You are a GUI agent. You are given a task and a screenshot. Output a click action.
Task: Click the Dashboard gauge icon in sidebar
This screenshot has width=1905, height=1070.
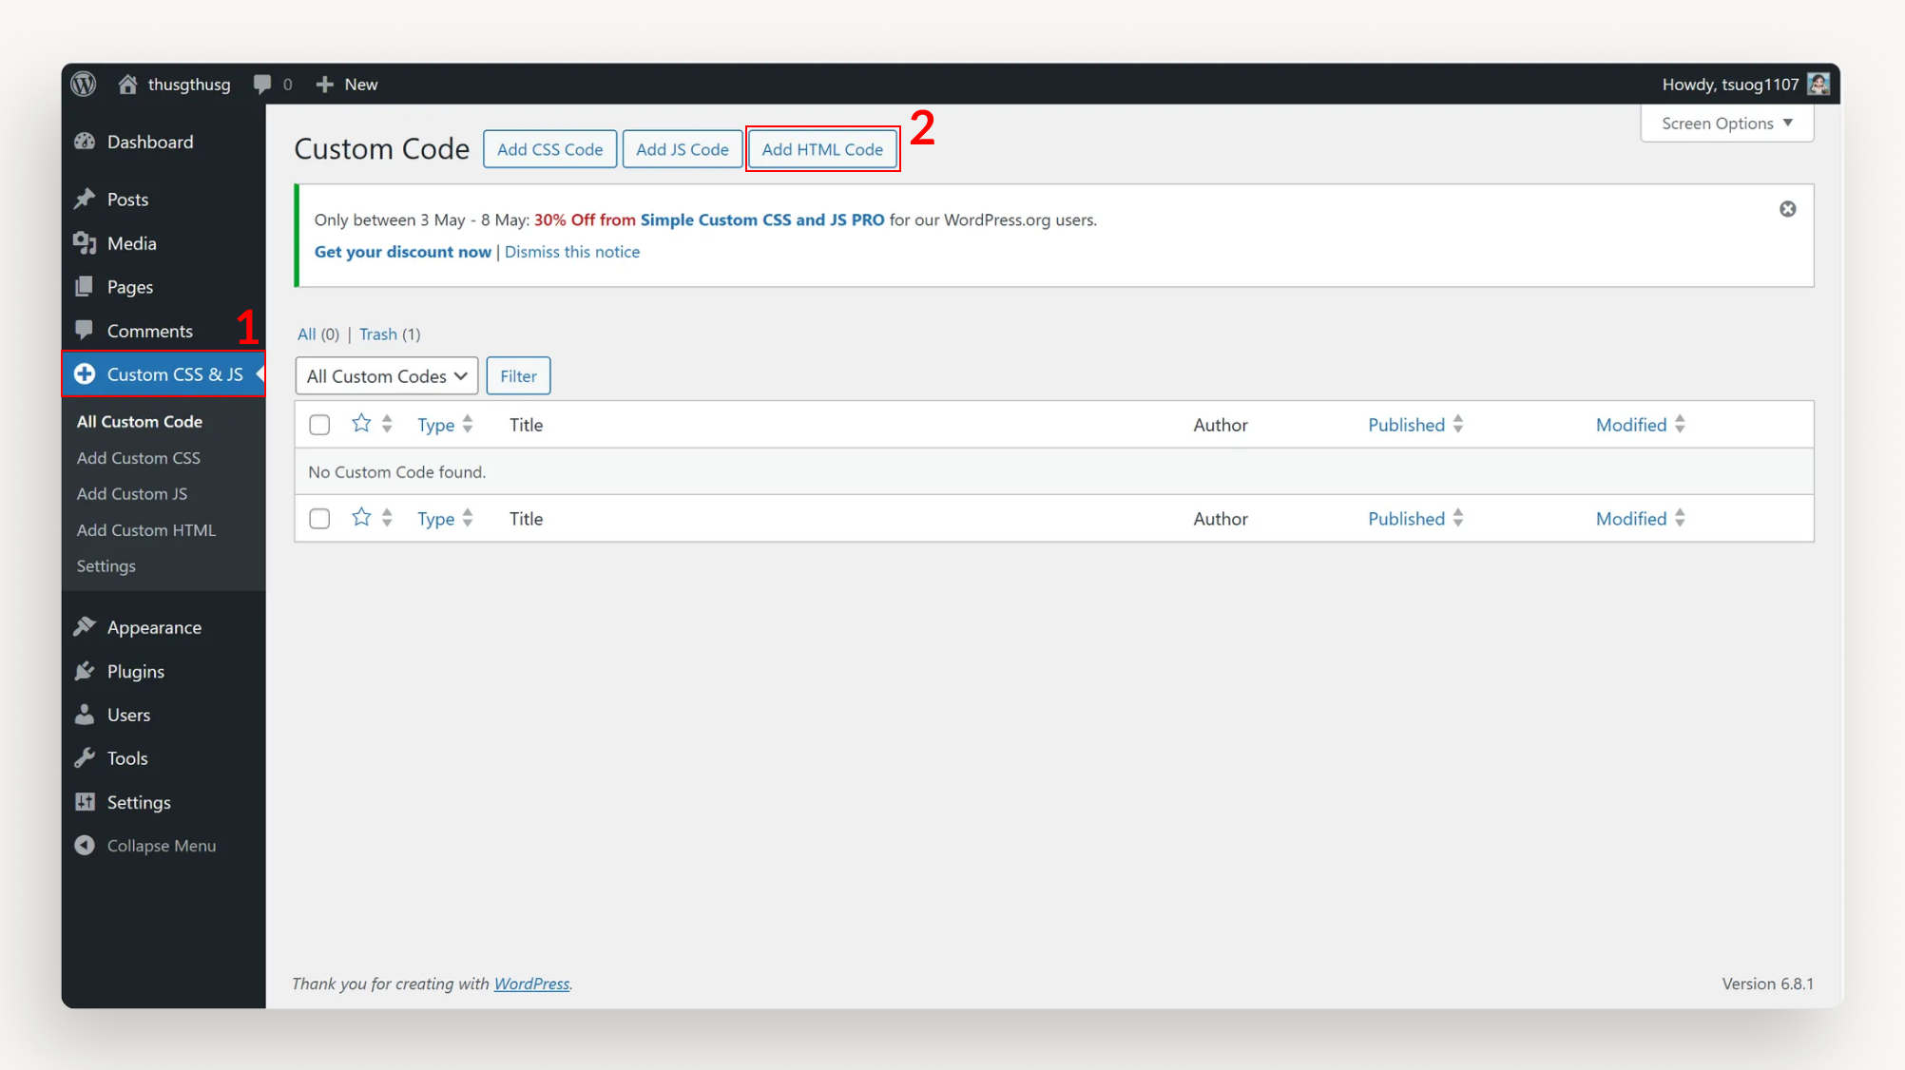[85, 142]
